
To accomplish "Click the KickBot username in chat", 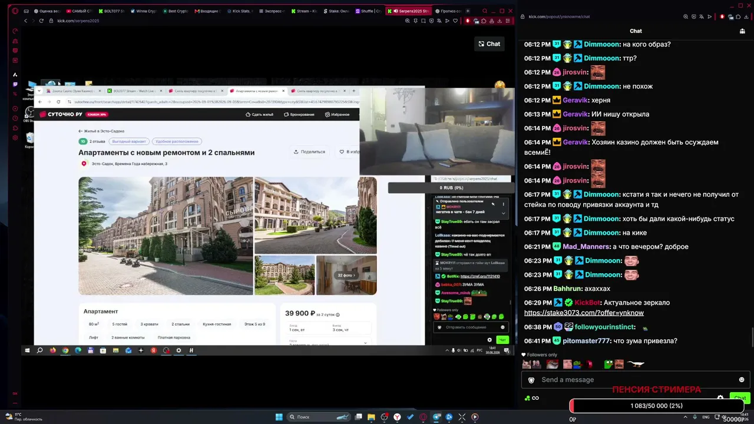I will [587, 303].
